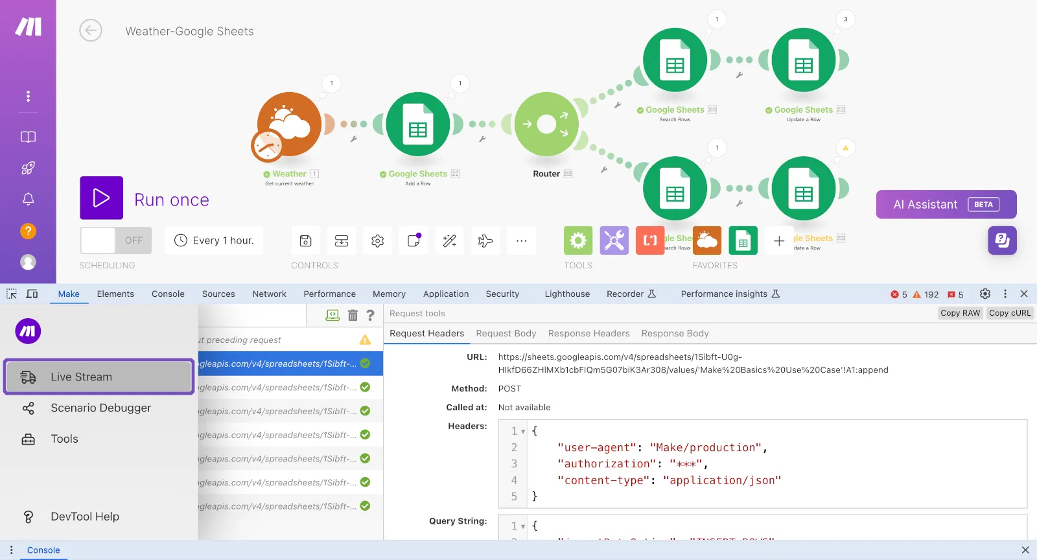Open the three-dot menu in the purple sidebar
Screen dimensions: 1037x560
pyautogui.click(x=28, y=96)
